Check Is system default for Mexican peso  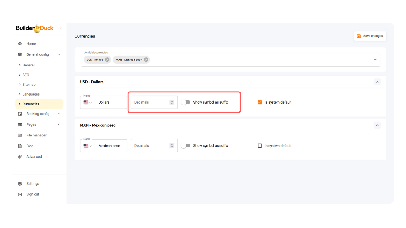point(260,146)
